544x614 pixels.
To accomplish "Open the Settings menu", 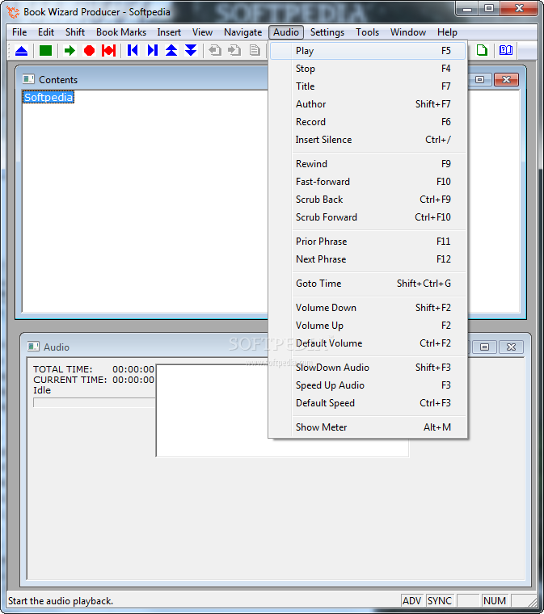I will 327,32.
